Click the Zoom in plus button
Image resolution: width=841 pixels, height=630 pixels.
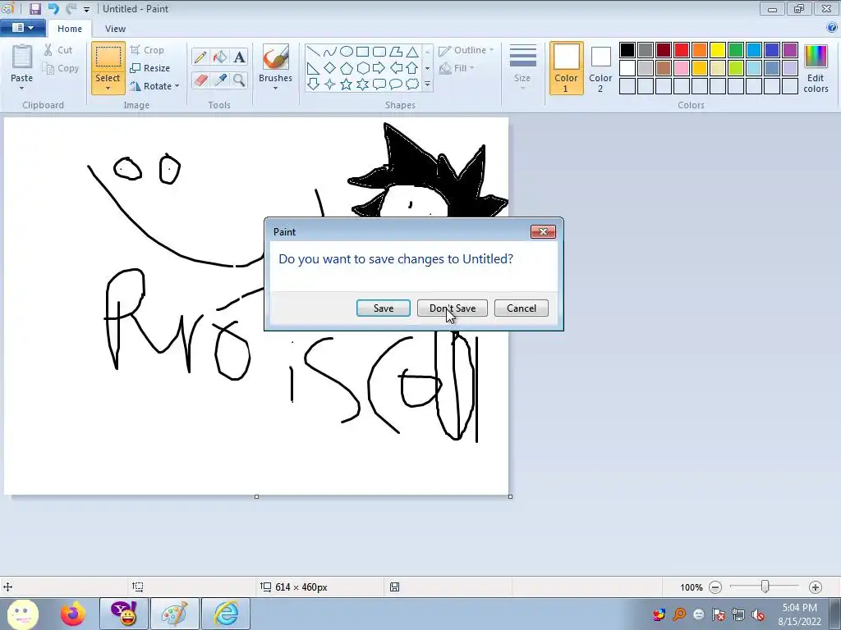(816, 587)
